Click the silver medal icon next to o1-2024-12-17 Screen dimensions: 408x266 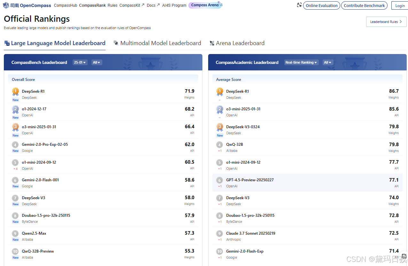(x=15, y=109)
